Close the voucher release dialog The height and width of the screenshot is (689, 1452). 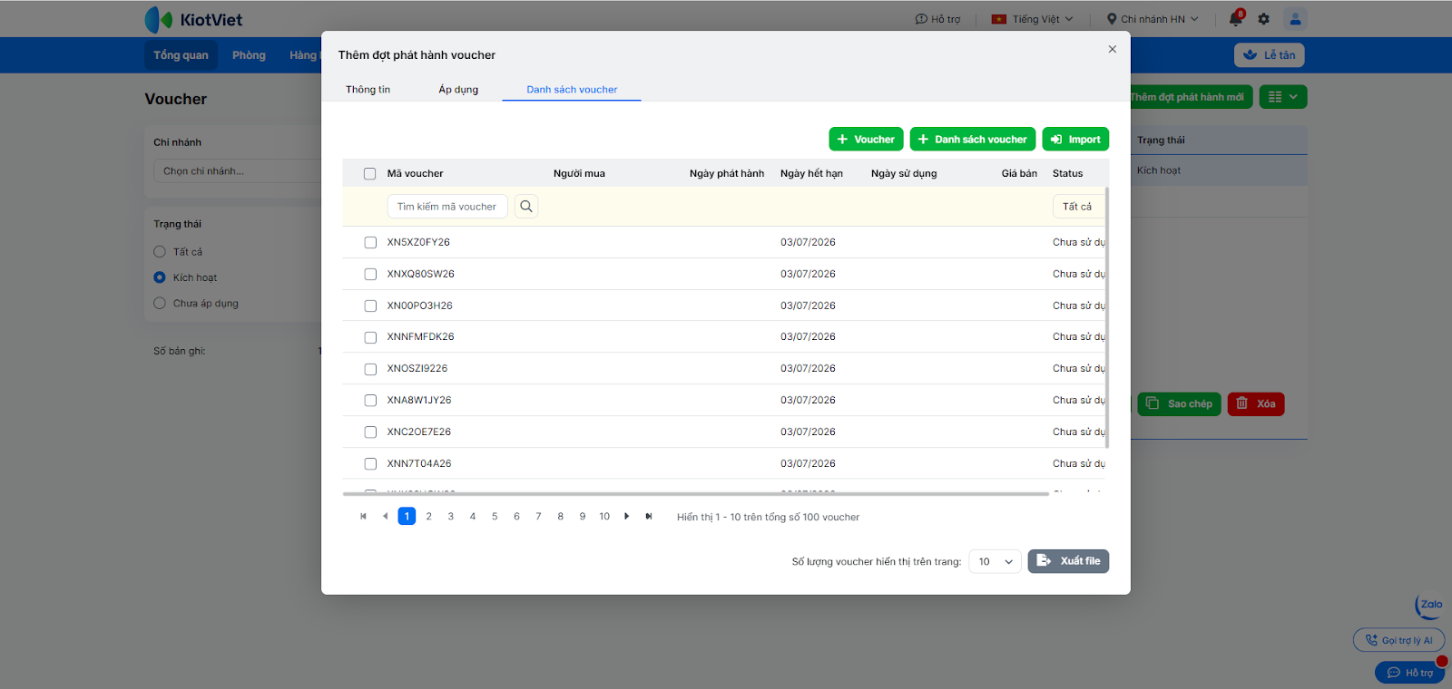coord(1113,49)
